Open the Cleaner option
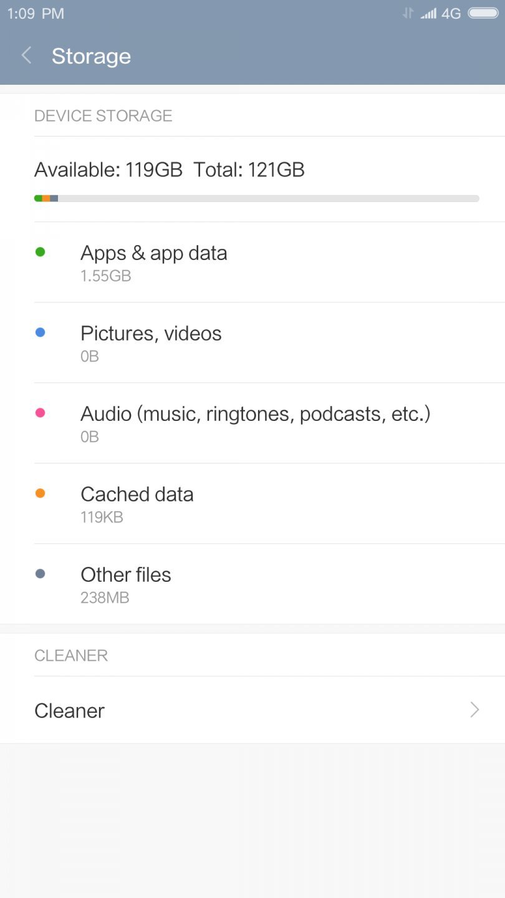Image resolution: width=505 pixels, height=898 pixels. 70,710
